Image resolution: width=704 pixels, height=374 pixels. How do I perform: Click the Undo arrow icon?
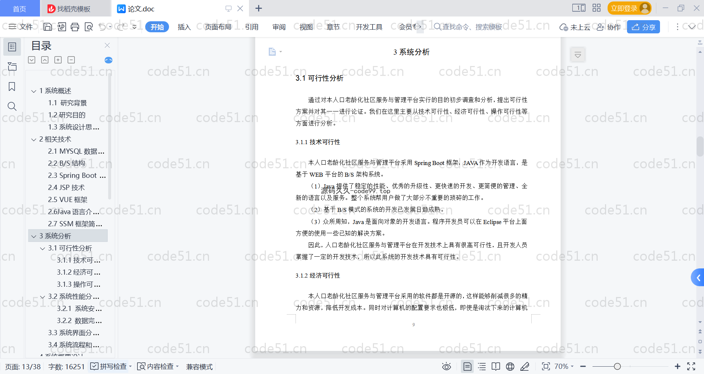pos(102,27)
